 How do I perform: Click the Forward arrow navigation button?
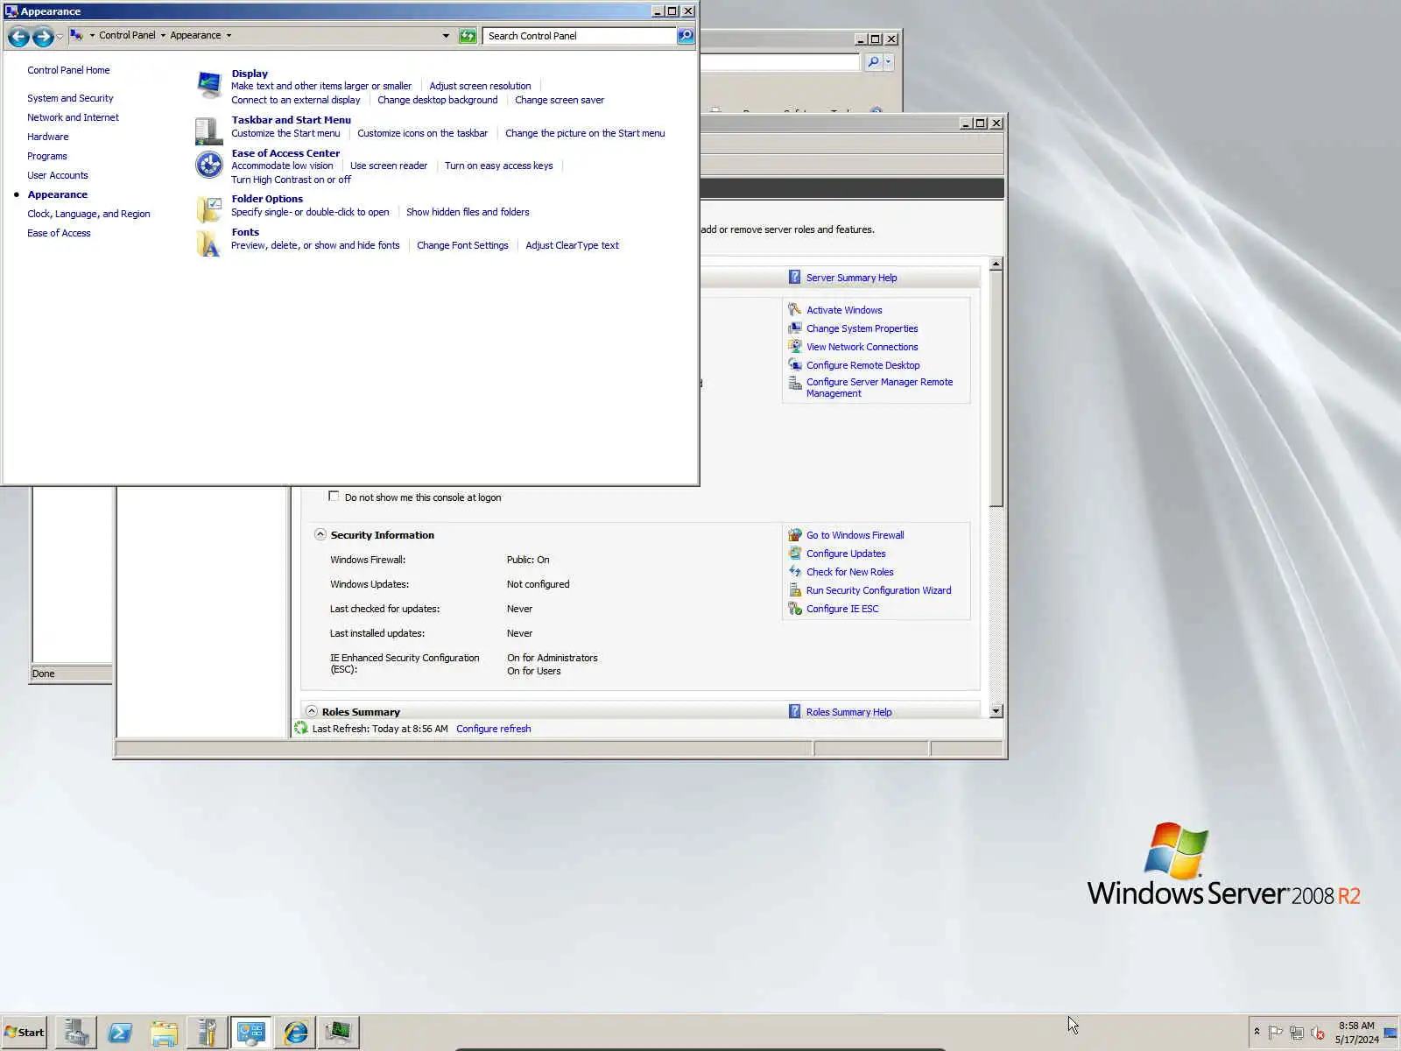tap(42, 36)
